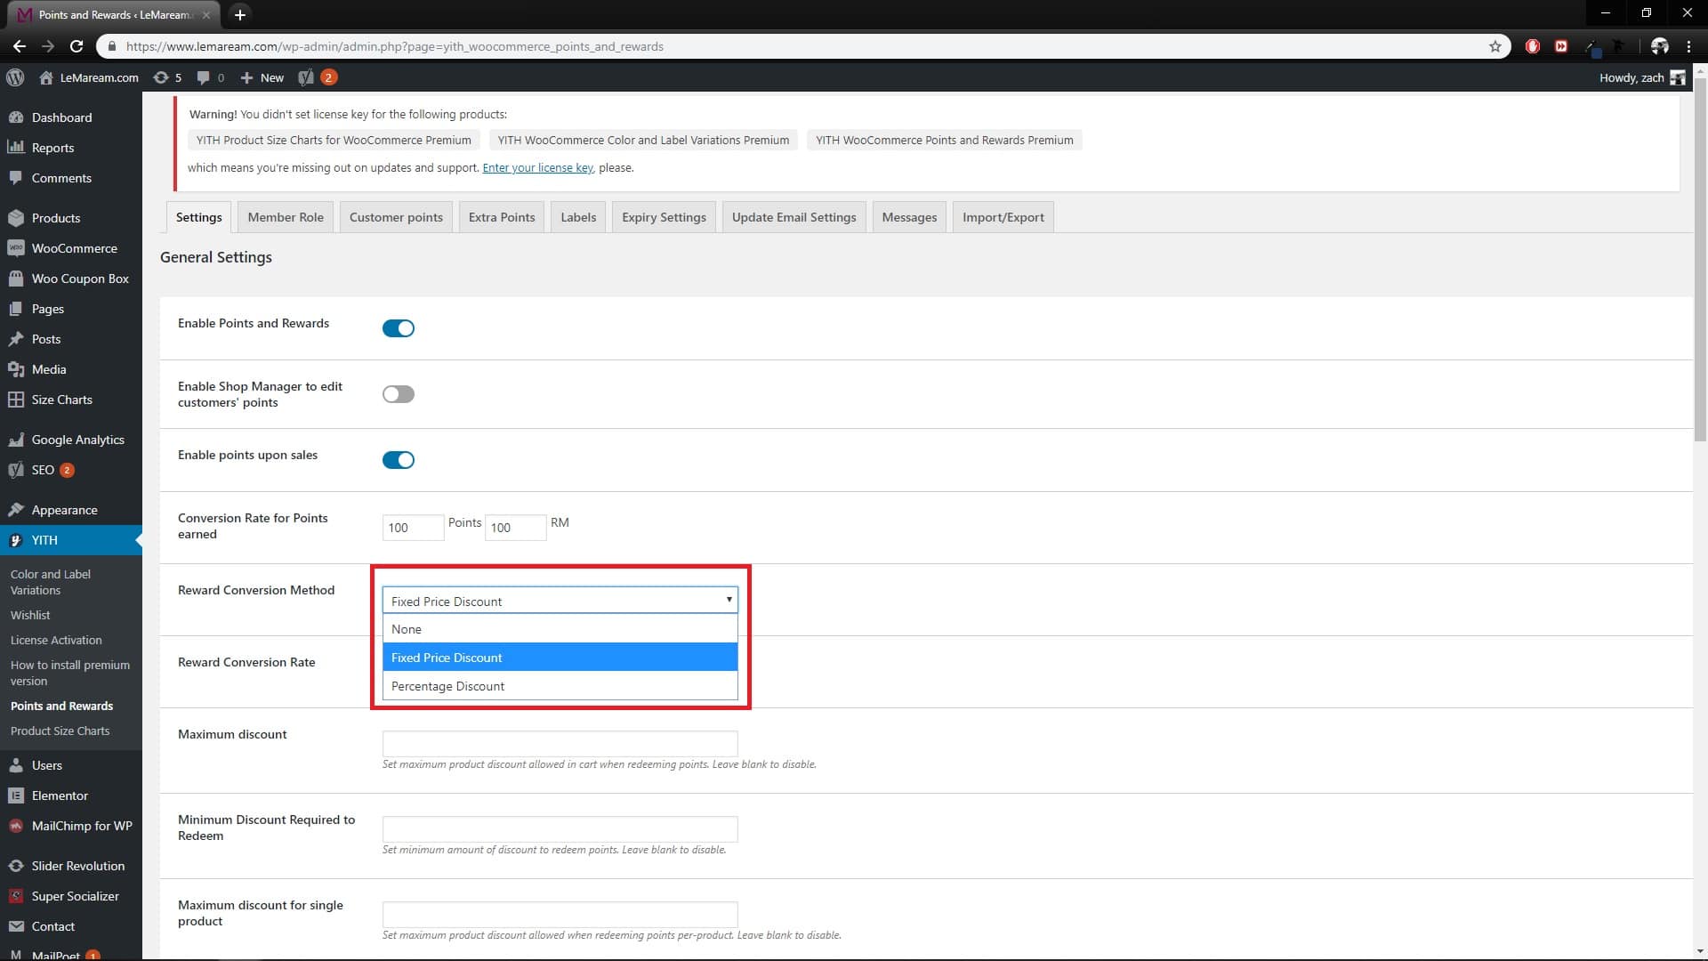The width and height of the screenshot is (1708, 961).
Task: Click the Super Socializer icon
Action: (16, 896)
